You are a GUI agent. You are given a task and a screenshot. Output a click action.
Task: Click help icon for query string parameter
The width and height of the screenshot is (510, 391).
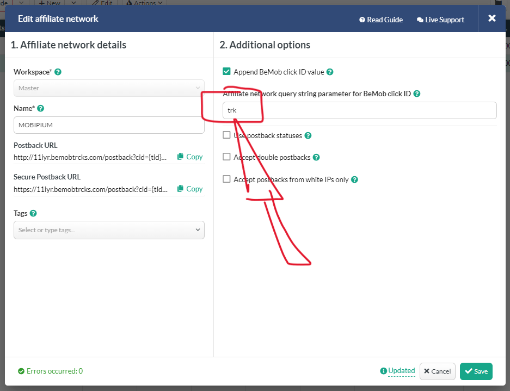point(417,94)
